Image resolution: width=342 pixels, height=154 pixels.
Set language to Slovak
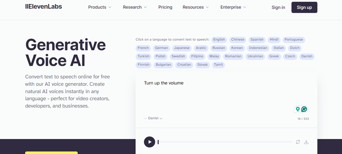(202, 64)
